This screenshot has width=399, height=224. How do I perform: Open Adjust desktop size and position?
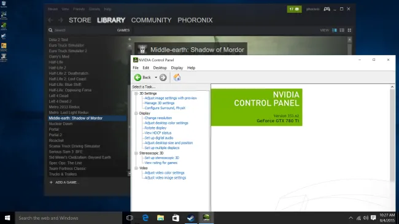click(168, 143)
